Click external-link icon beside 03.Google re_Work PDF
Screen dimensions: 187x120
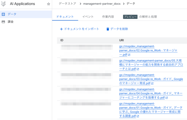pyautogui.click(x=152, y=83)
